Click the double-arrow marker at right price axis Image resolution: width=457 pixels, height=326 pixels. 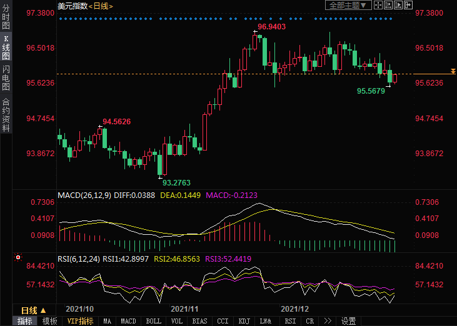453,71
